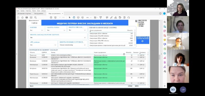Open the ОБЕРІТЬ ТИП ЗАК... dropdown
This screenshot has width=205, height=96.
point(77,30)
